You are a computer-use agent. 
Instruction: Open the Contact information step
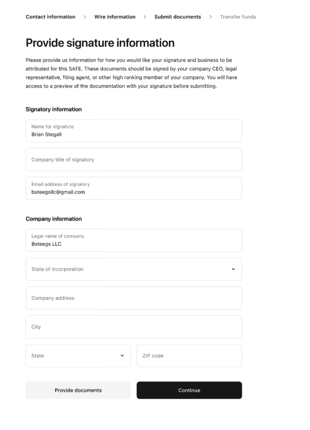point(50,17)
